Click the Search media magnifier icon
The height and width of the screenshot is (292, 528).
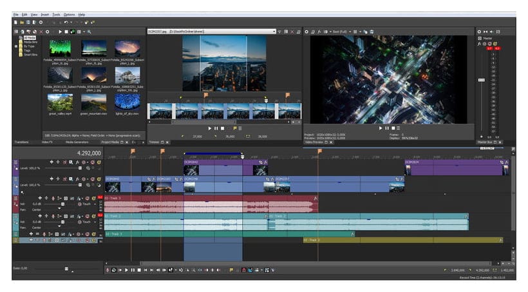(x=90, y=32)
